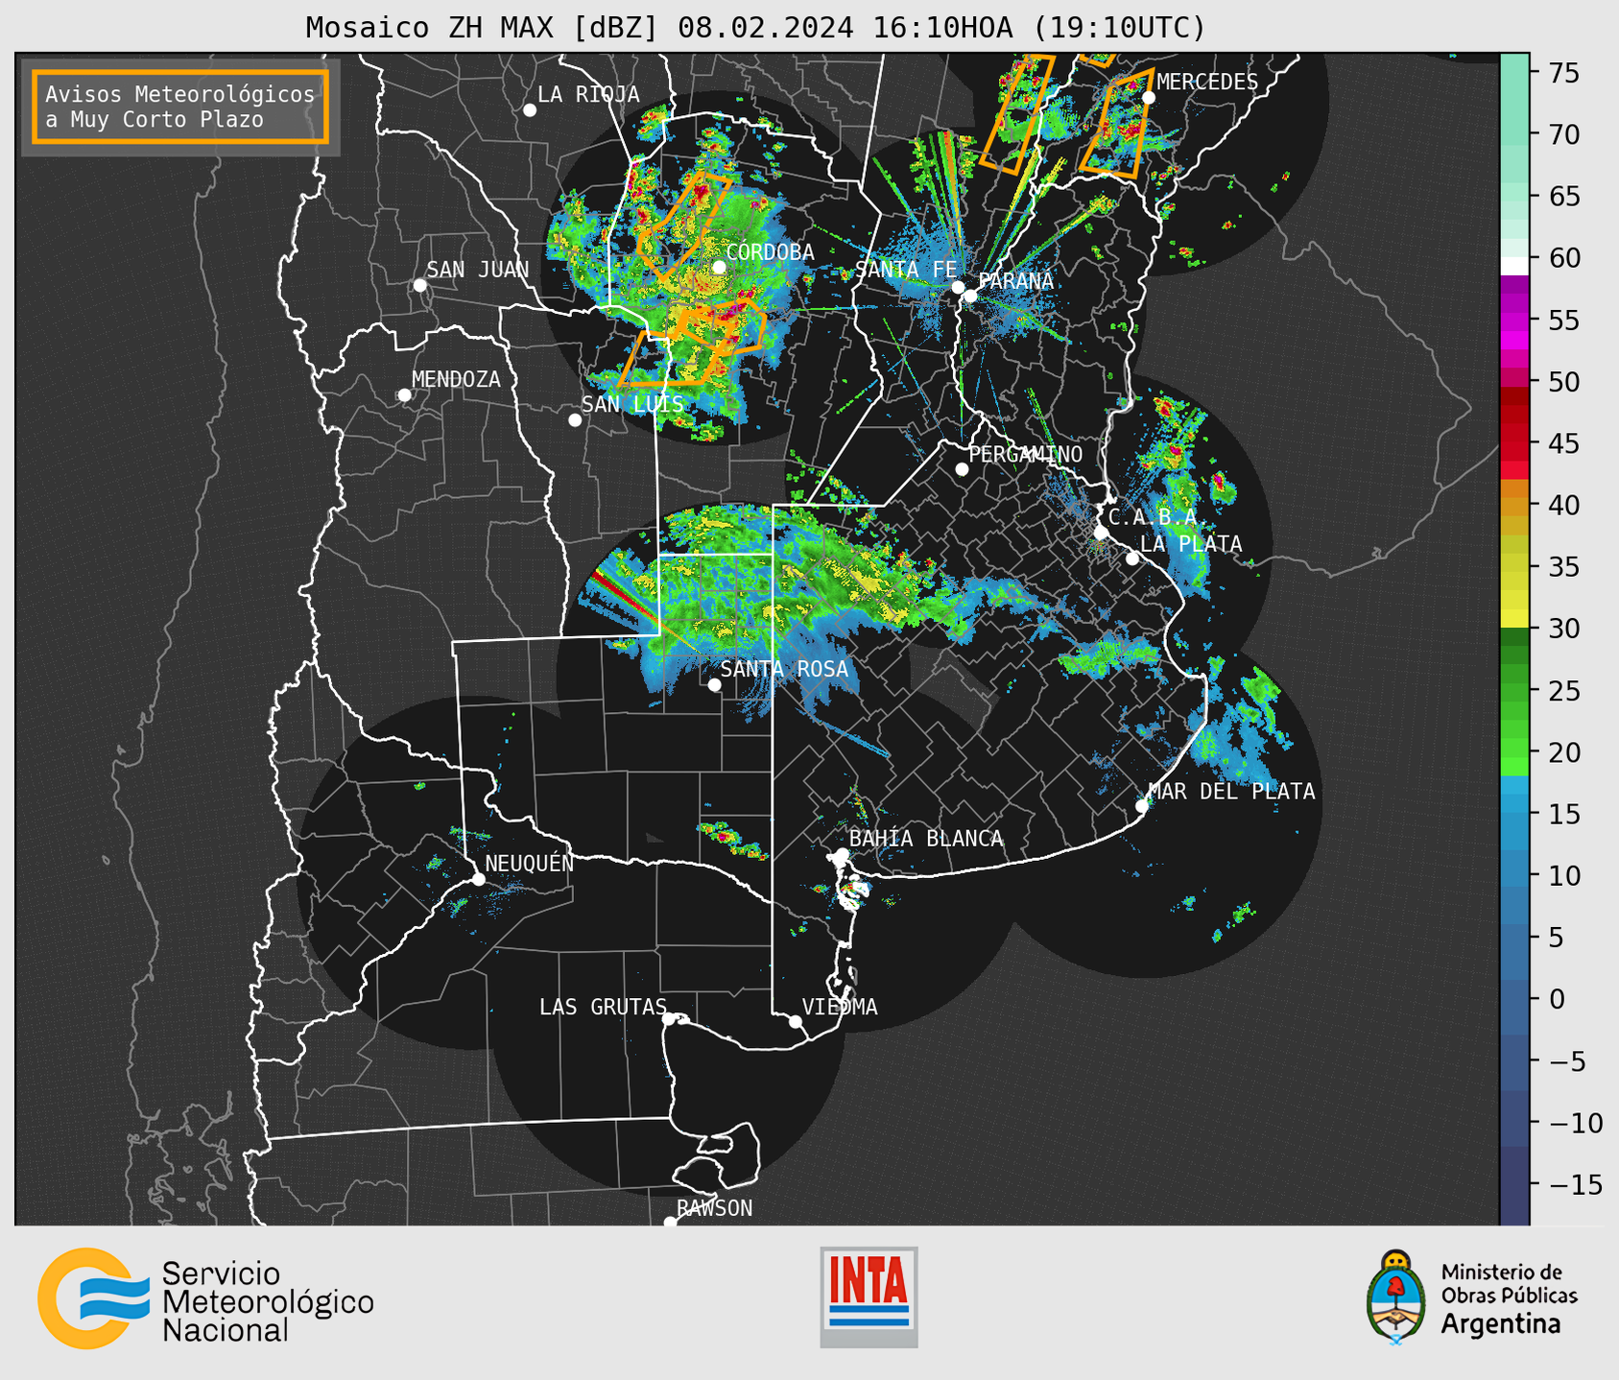
Task: Click the orange warning polygon northwest of Córdoba
Action: tap(683, 225)
